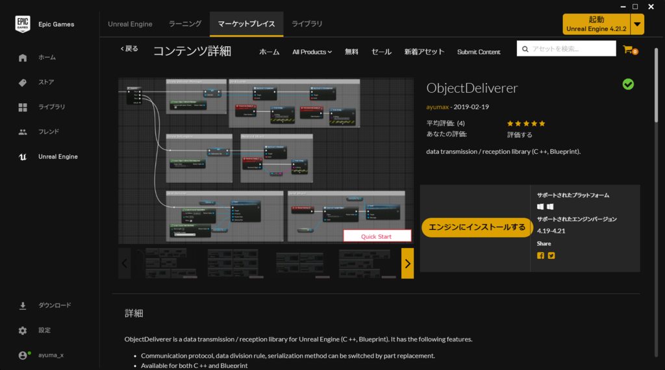665x370 pixels.
Task: Open the ストア tag icon
Action: click(x=23, y=82)
